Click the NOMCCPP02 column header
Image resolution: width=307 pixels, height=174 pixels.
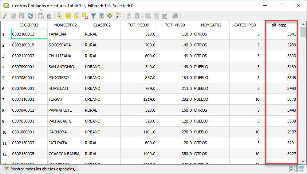point(66,25)
